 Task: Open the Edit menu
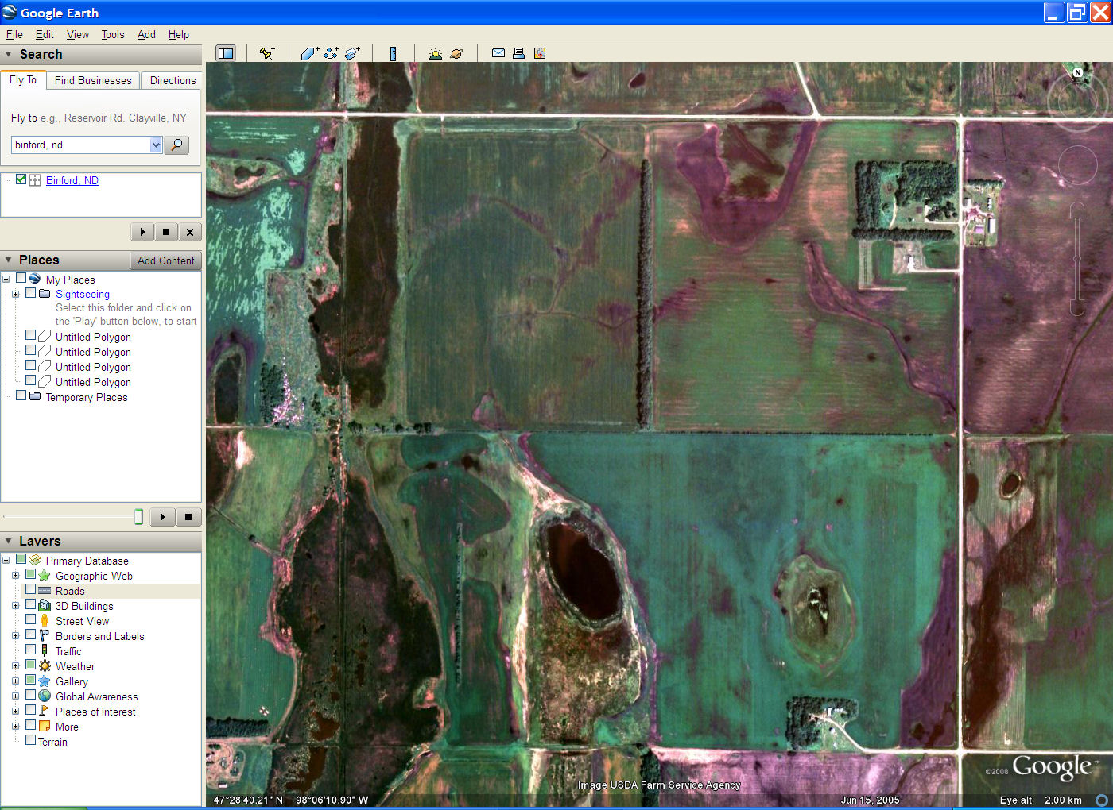(45, 34)
